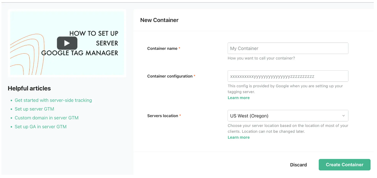Open 'Get started with server-side tracking' article

53,100
